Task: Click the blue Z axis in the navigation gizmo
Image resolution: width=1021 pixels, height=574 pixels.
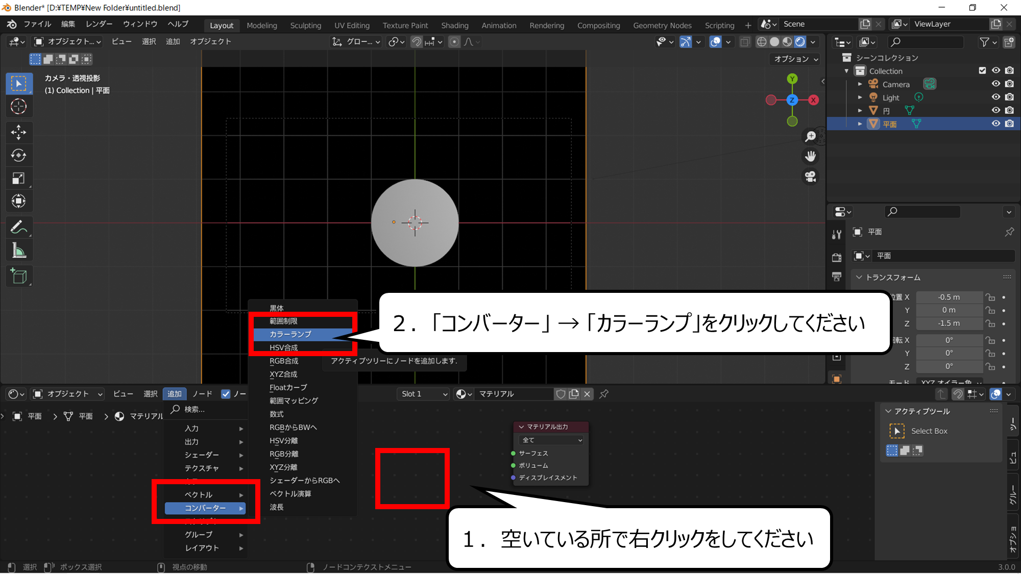Action: (x=792, y=100)
